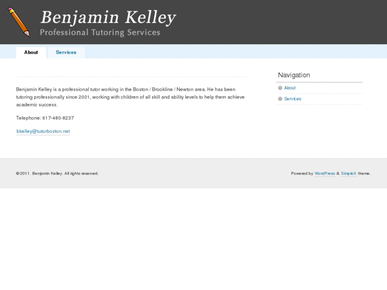Click the 'Telephone:' label text
Screen dimensions: 387x290
tap(28, 118)
